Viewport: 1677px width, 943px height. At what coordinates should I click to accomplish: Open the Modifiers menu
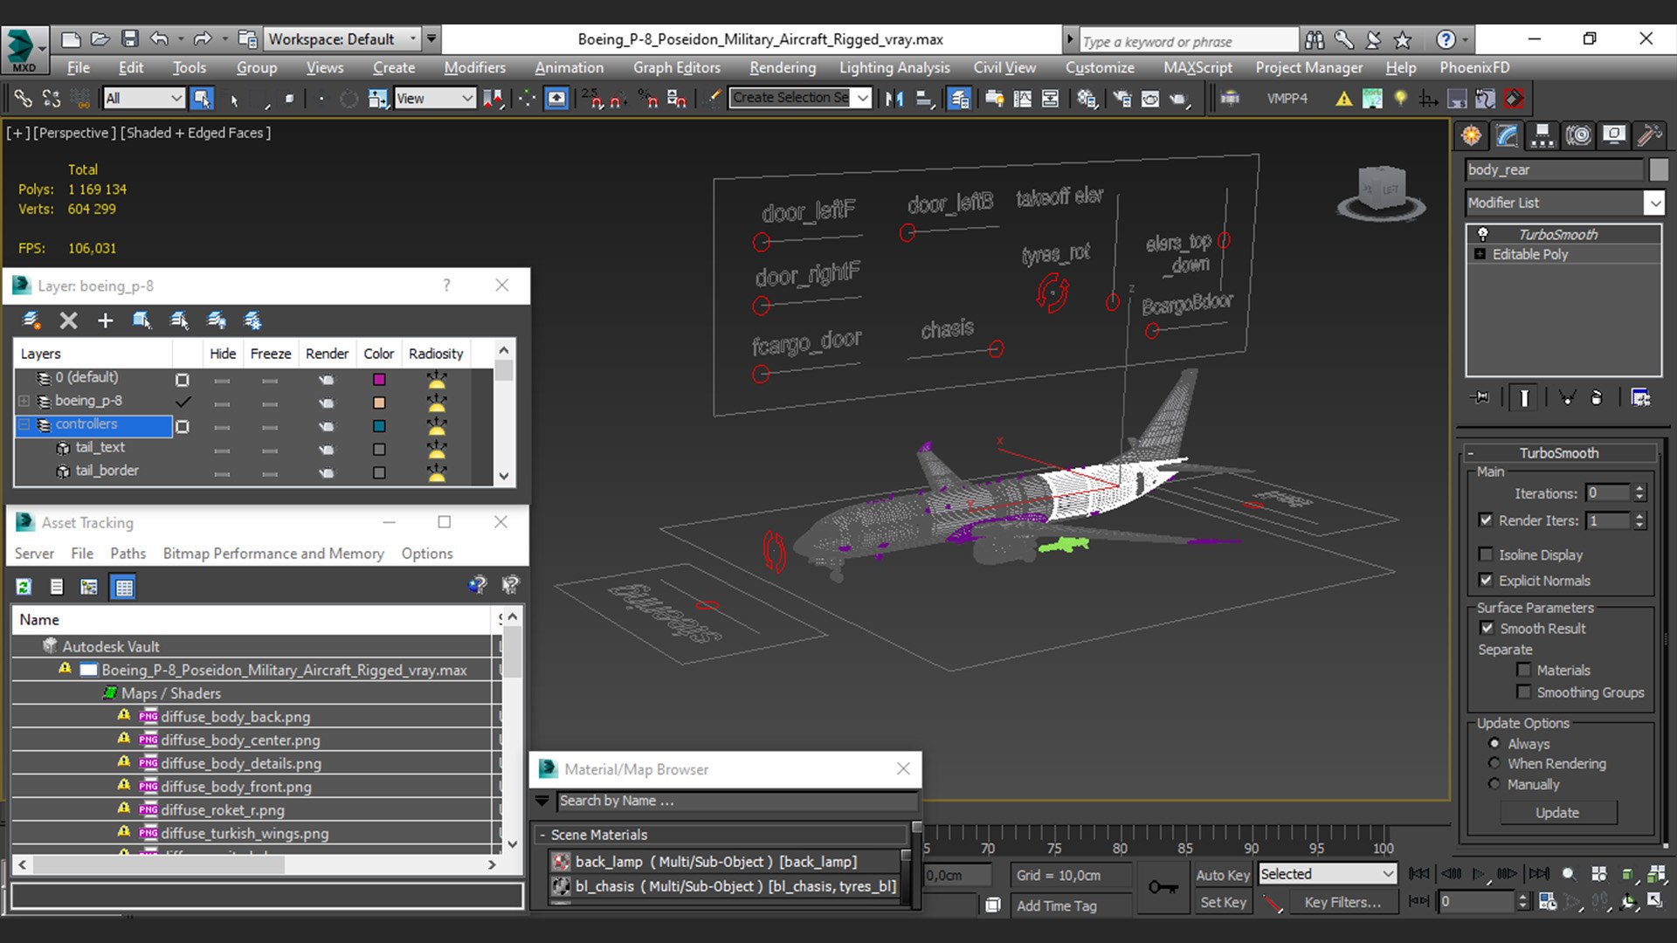click(474, 67)
